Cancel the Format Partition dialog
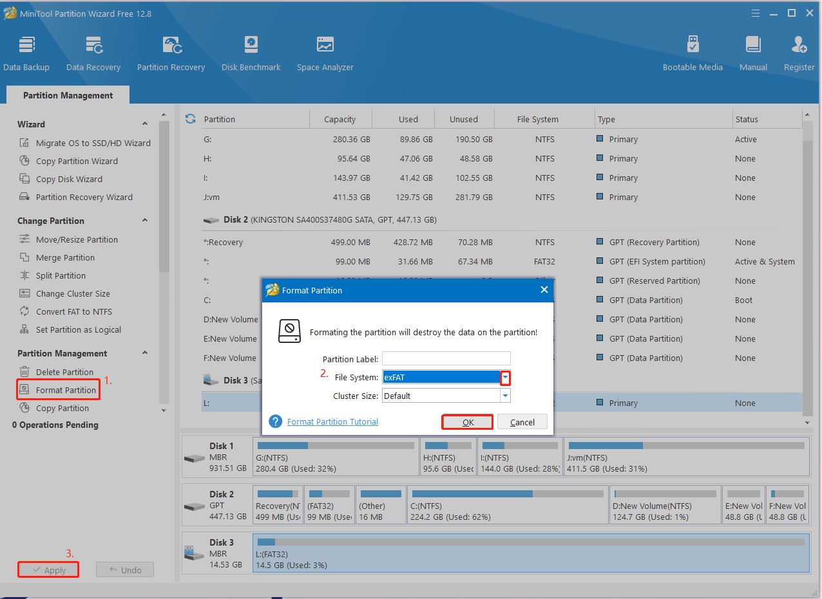This screenshot has width=822, height=599. pyautogui.click(x=522, y=422)
